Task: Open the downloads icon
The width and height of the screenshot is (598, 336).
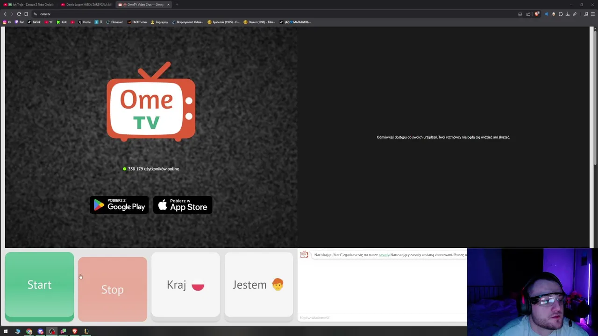Action: [x=568, y=14]
